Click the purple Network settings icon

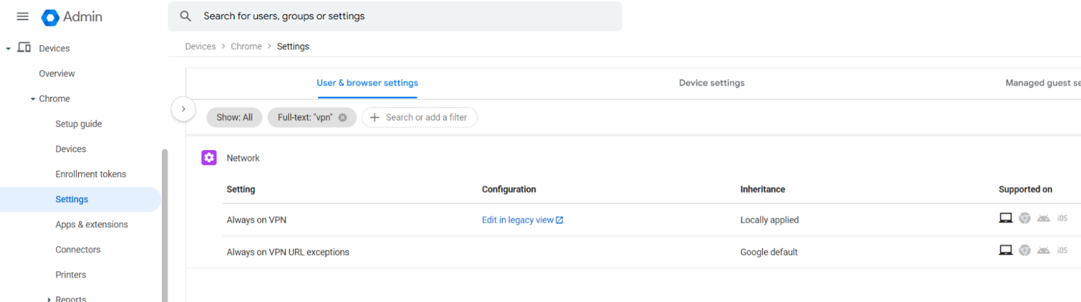pos(209,158)
